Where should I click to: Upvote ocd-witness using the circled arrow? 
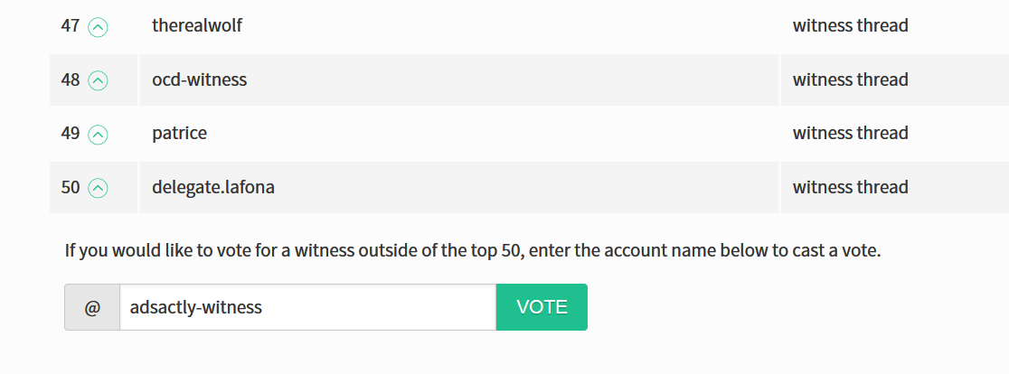click(98, 80)
